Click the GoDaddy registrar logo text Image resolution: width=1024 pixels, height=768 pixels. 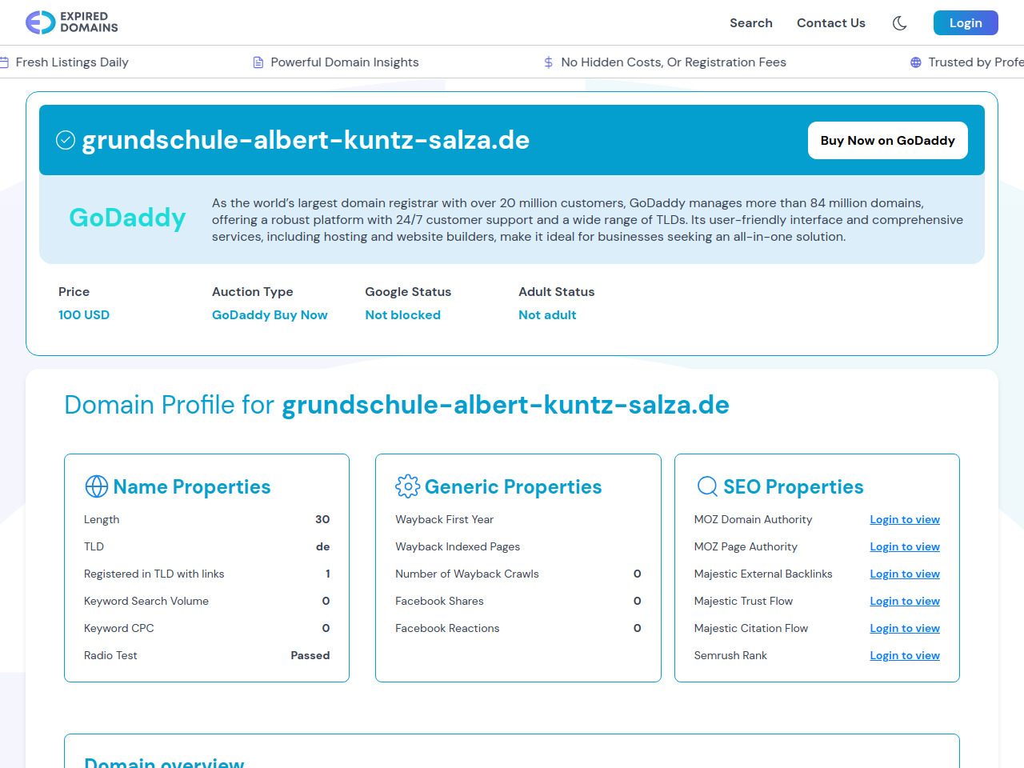pyautogui.click(x=127, y=218)
